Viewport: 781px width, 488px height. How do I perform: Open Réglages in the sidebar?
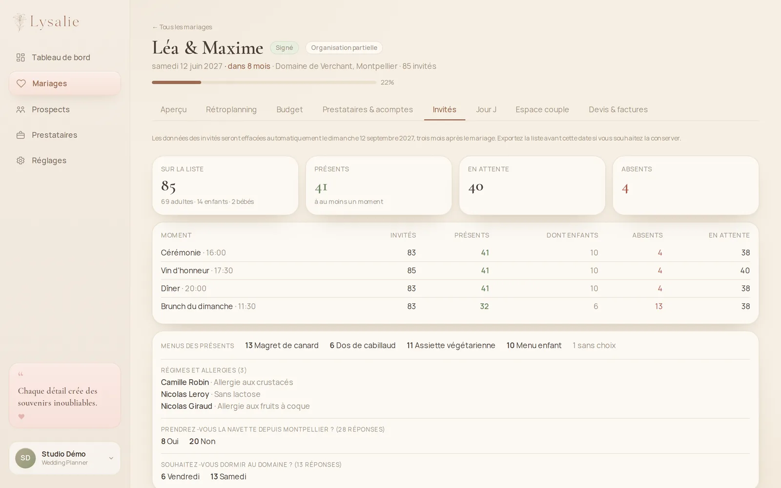pos(64,161)
